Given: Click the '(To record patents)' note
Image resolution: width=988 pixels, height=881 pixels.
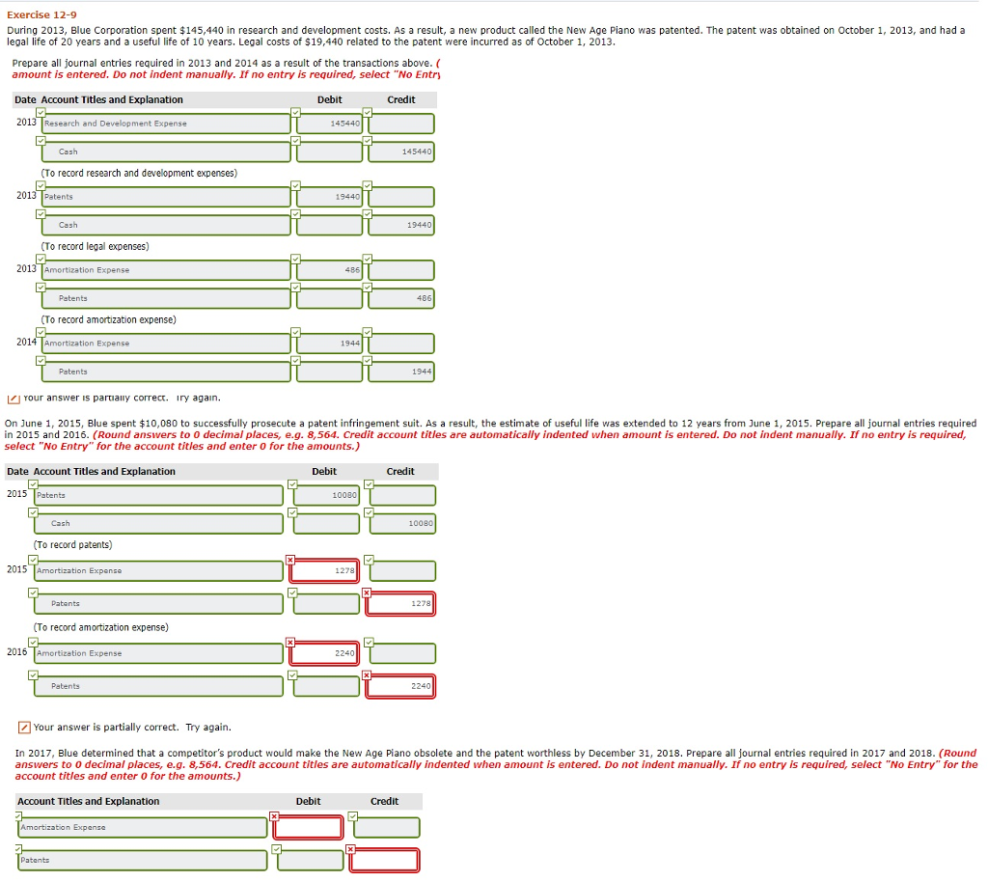Looking at the screenshot, I should [x=73, y=545].
